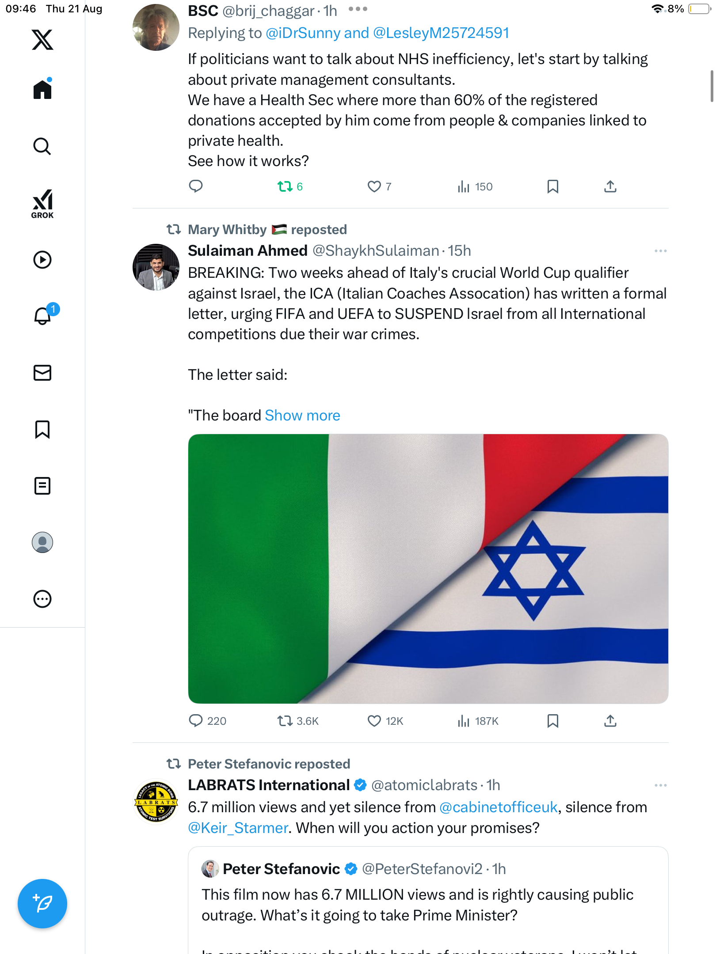Open the Search page

(x=42, y=146)
